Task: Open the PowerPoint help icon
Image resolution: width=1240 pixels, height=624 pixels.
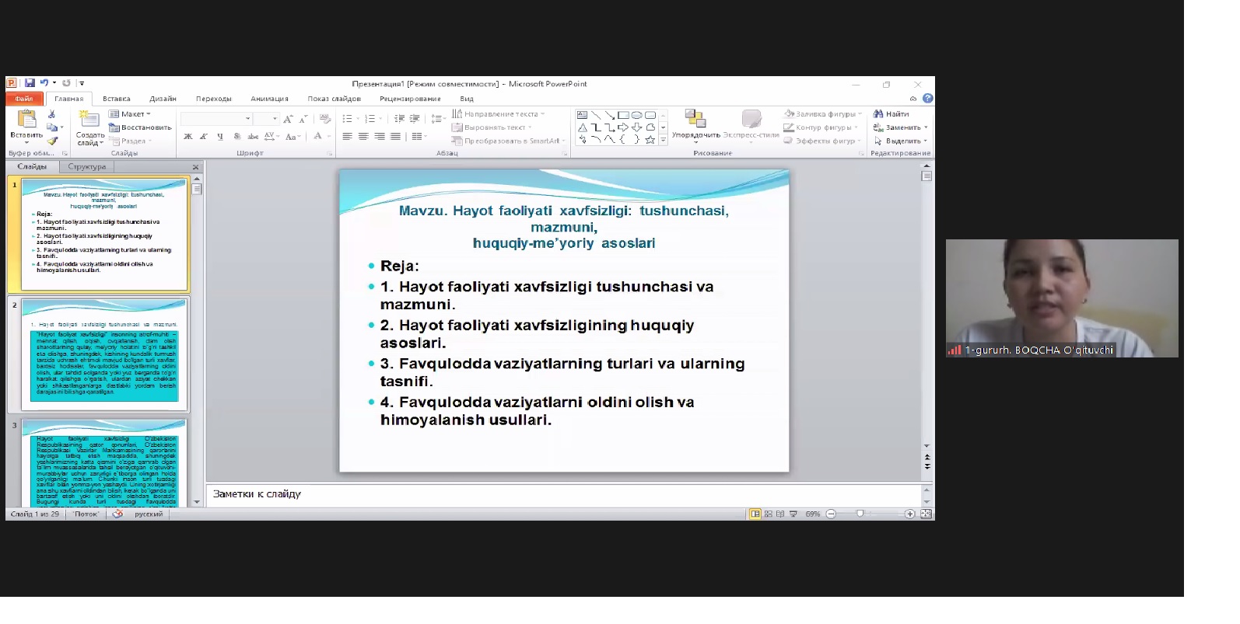Action: (927, 99)
